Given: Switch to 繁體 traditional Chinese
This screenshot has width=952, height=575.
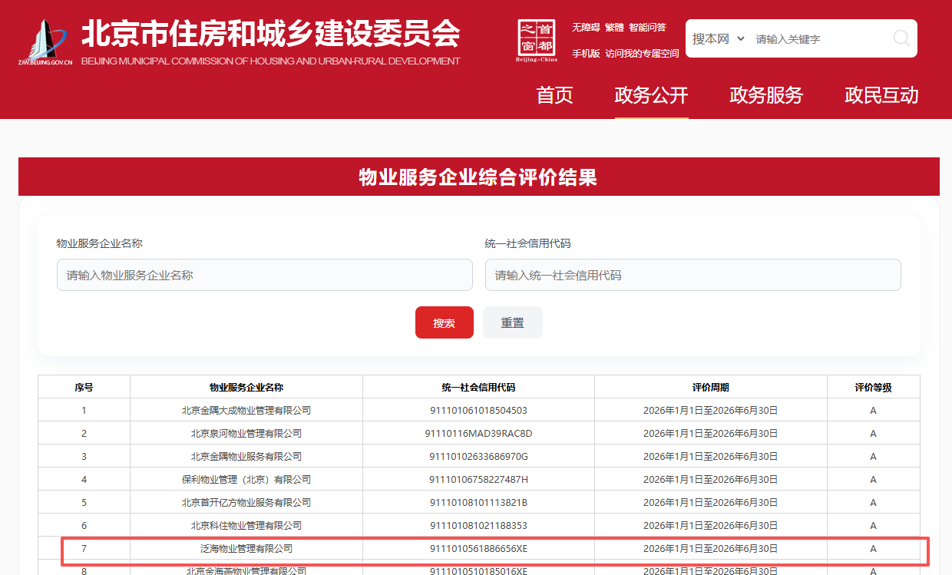Looking at the screenshot, I should (x=614, y=28).
